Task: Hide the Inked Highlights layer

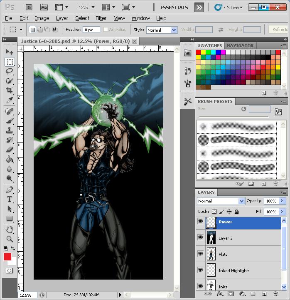Action: [200, 270]
